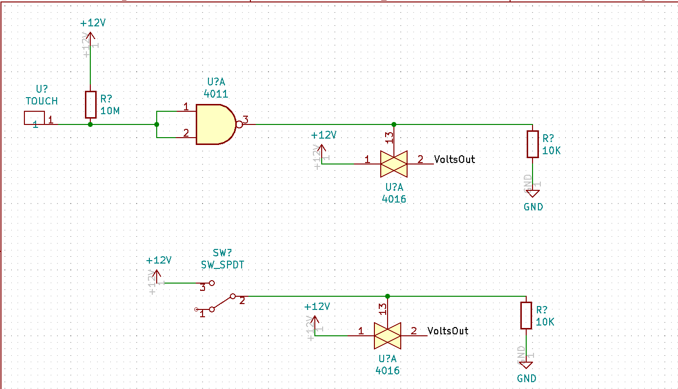
Task: Click the 4016 switch driven by SPDT switch
Action: tap(387, 336)
